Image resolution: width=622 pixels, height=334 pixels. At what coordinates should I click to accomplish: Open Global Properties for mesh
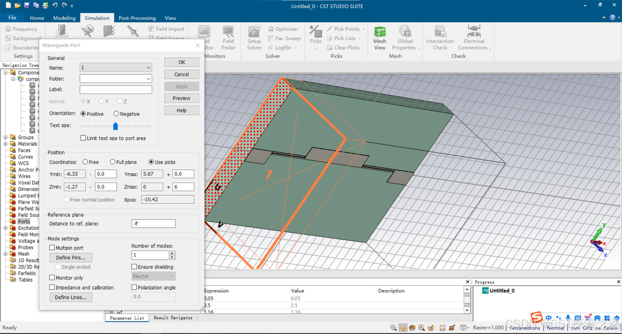405,38
